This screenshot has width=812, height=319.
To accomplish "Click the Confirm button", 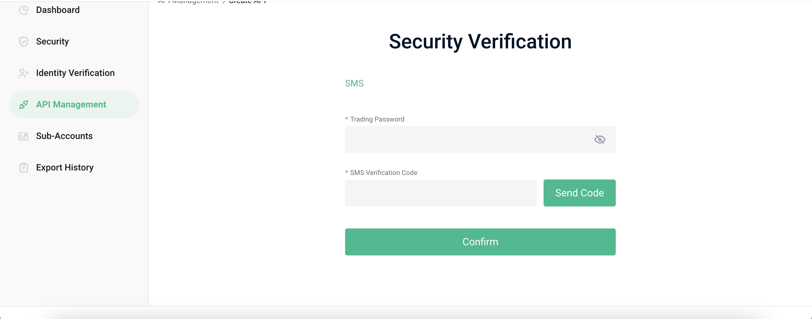I will 480,242.
